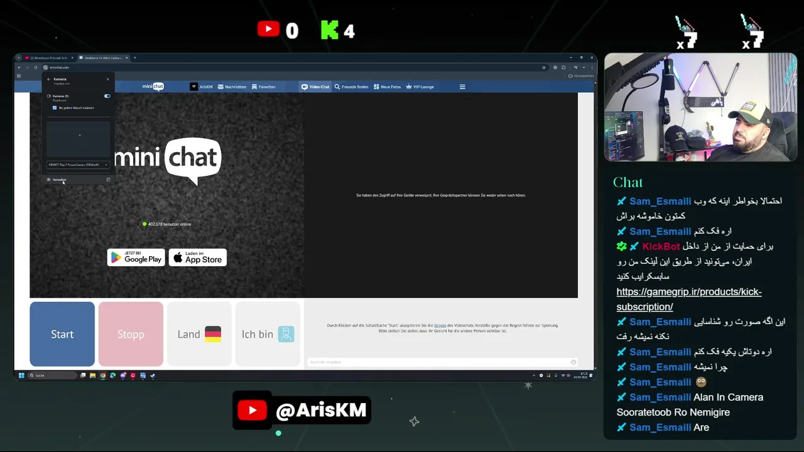This screenshot has width=804, height=452.
Task: Open ArisKM profile in header
Action: [202, 87]
